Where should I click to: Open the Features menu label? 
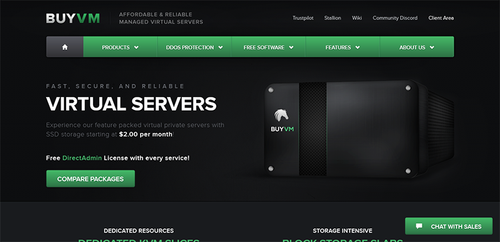(x=338, y=48)
